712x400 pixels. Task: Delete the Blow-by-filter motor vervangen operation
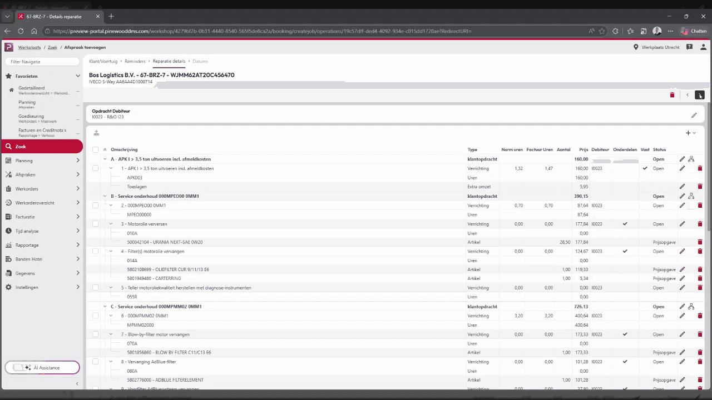700,334
